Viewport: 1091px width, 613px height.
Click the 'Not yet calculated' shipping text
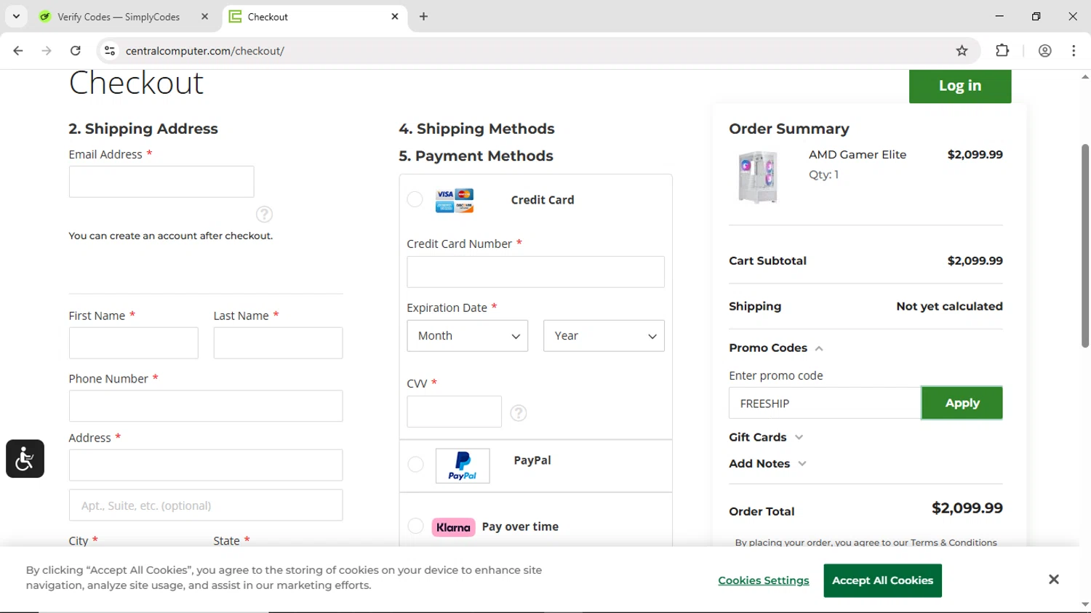(x=949, y=307)
